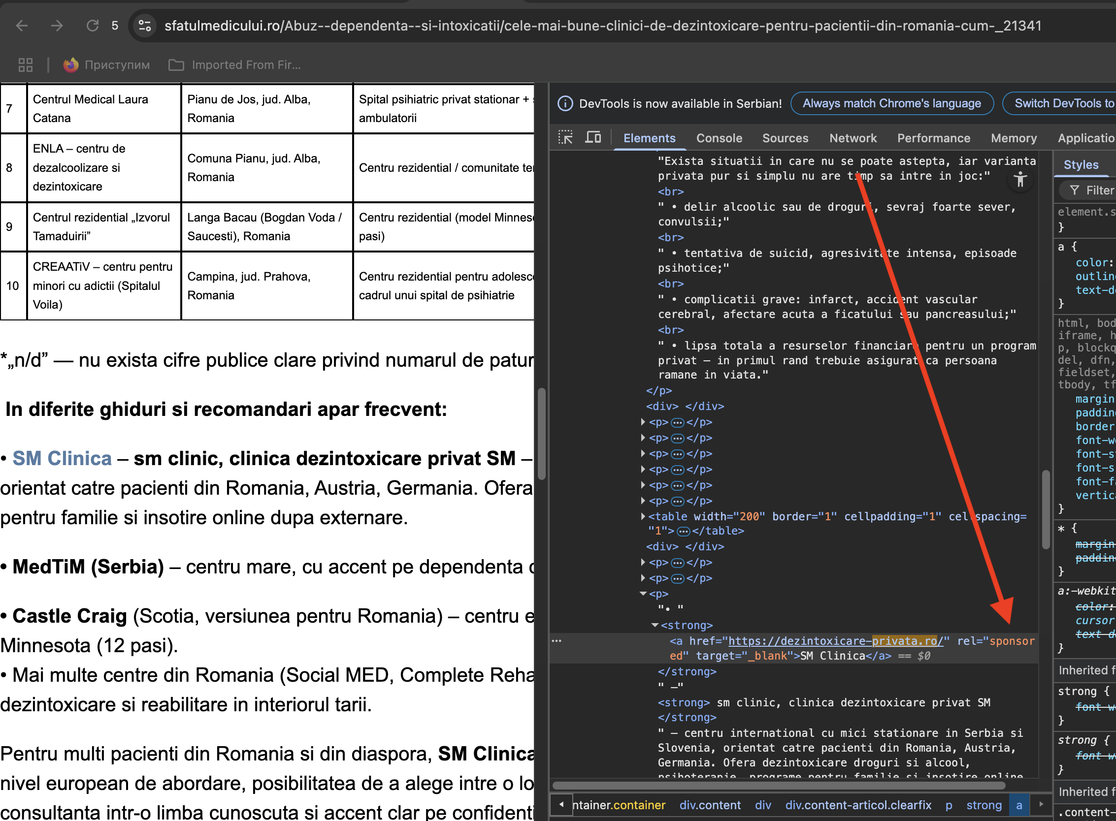1116x821 pixels.
Task: Open the Sources tab
Action: 785,138
